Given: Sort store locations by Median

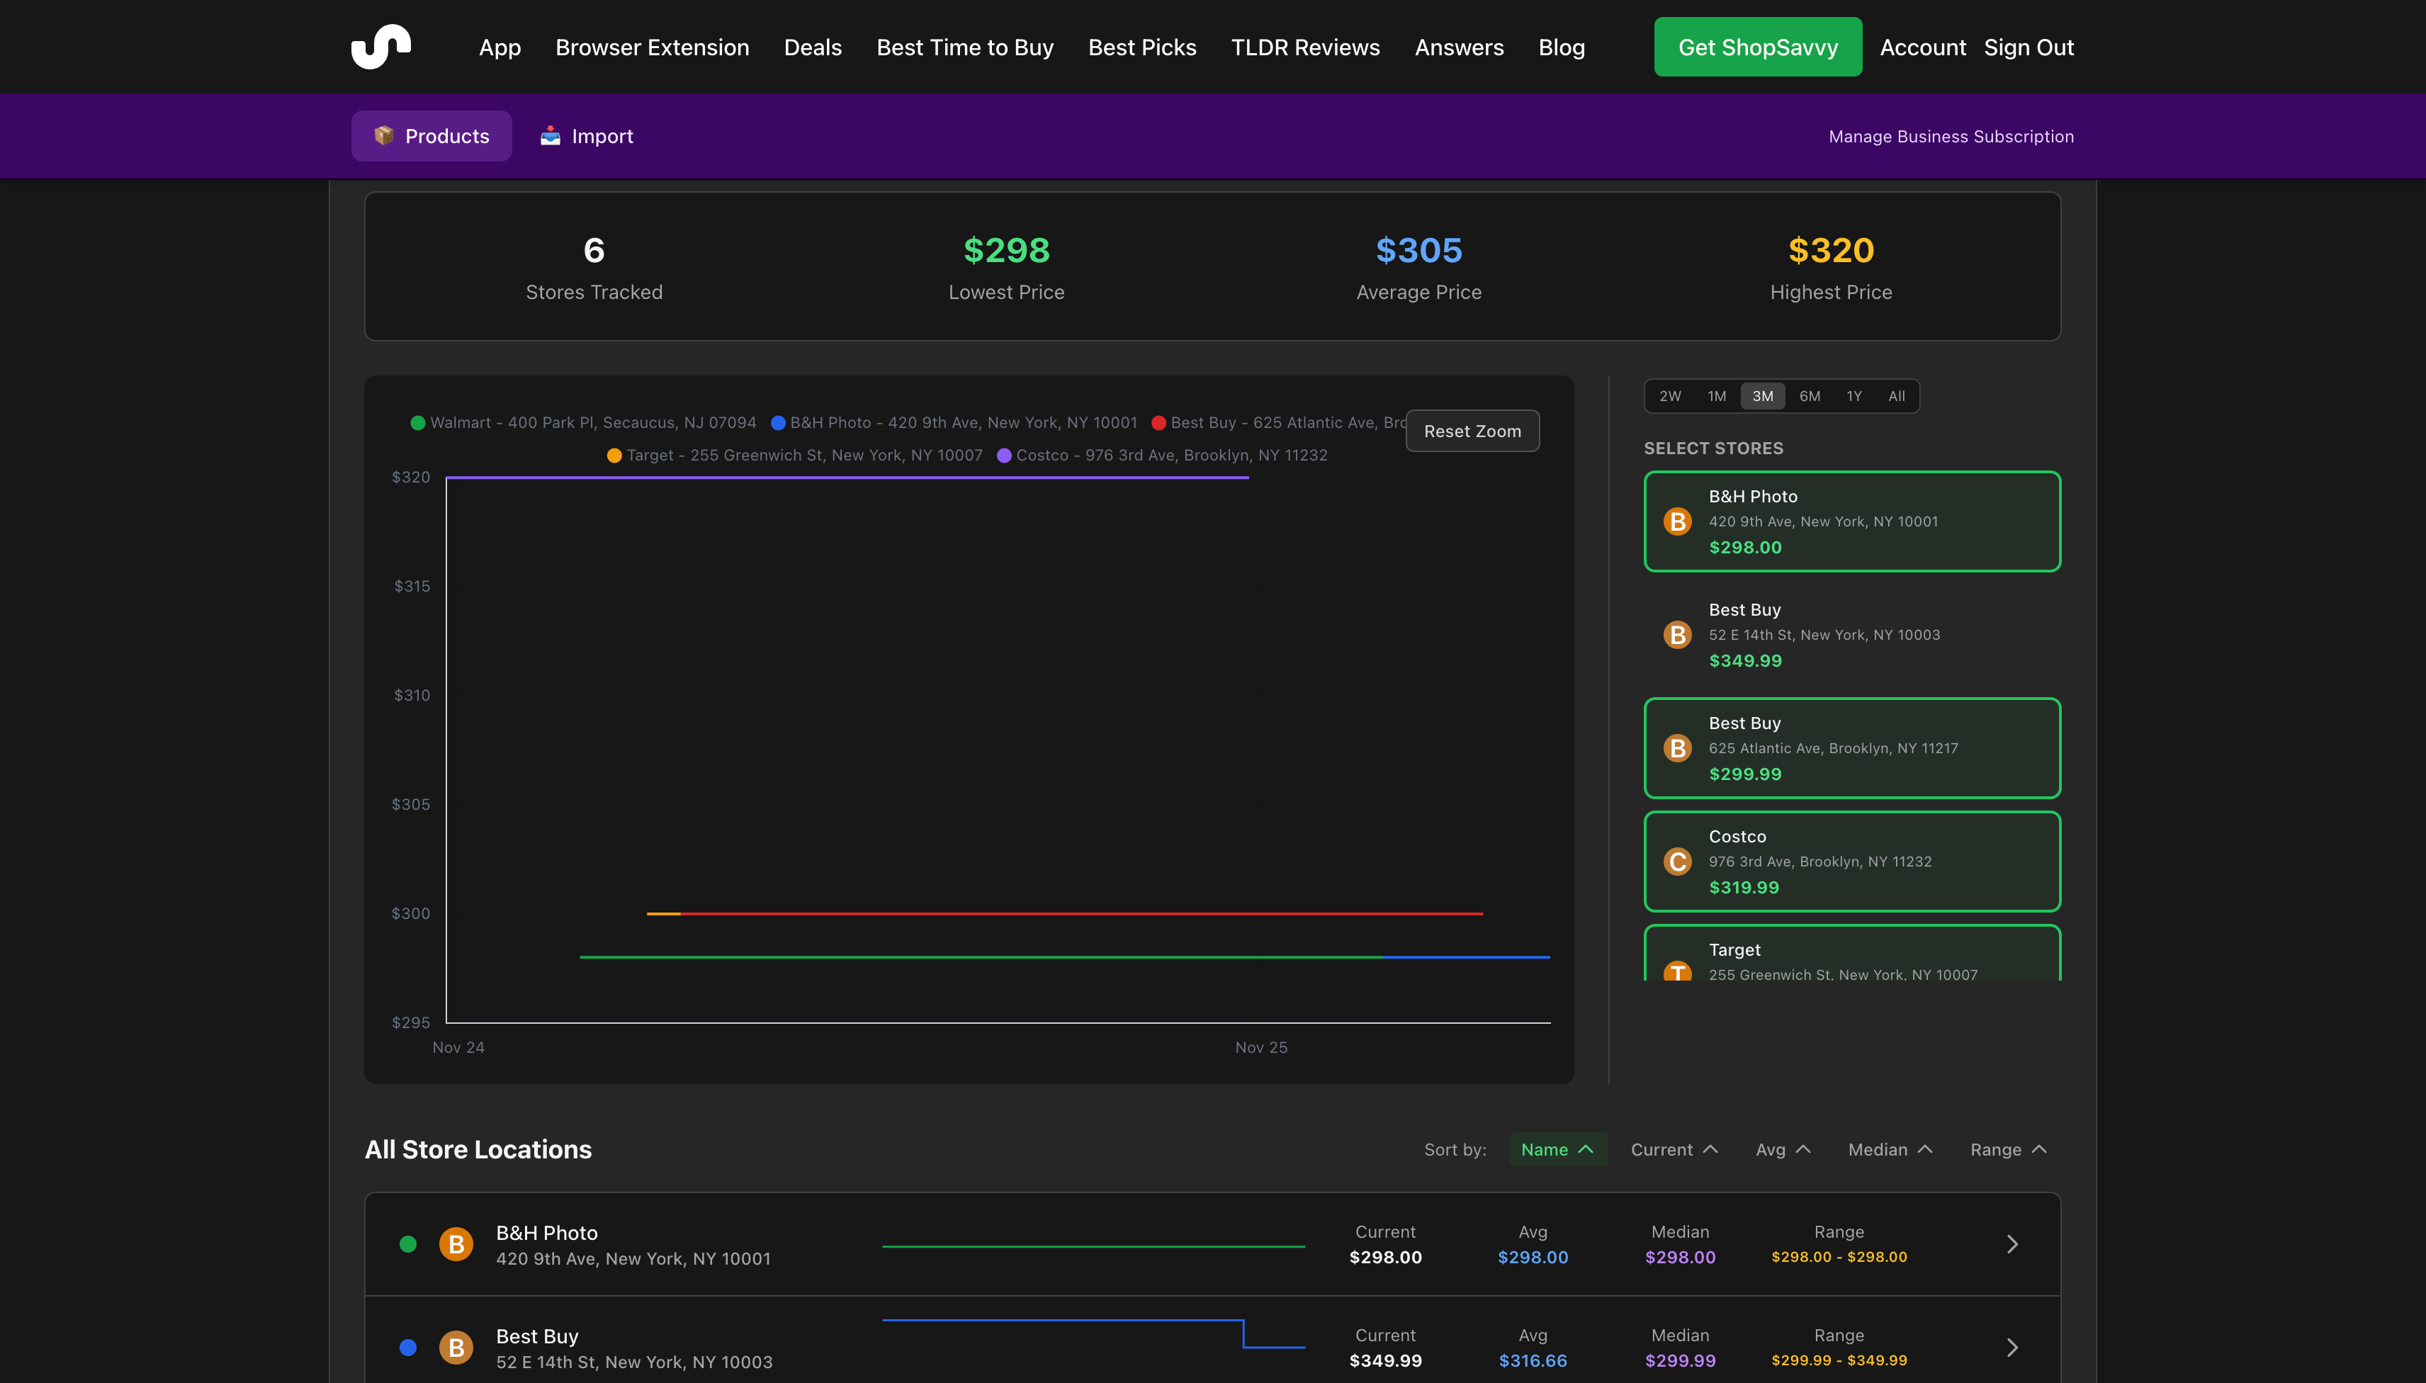Looking at the screenshot, I should click(1890, 1149).
